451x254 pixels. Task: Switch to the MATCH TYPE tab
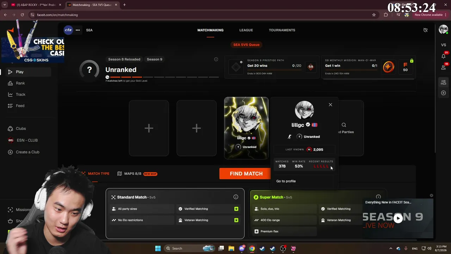tap(95, 174)
